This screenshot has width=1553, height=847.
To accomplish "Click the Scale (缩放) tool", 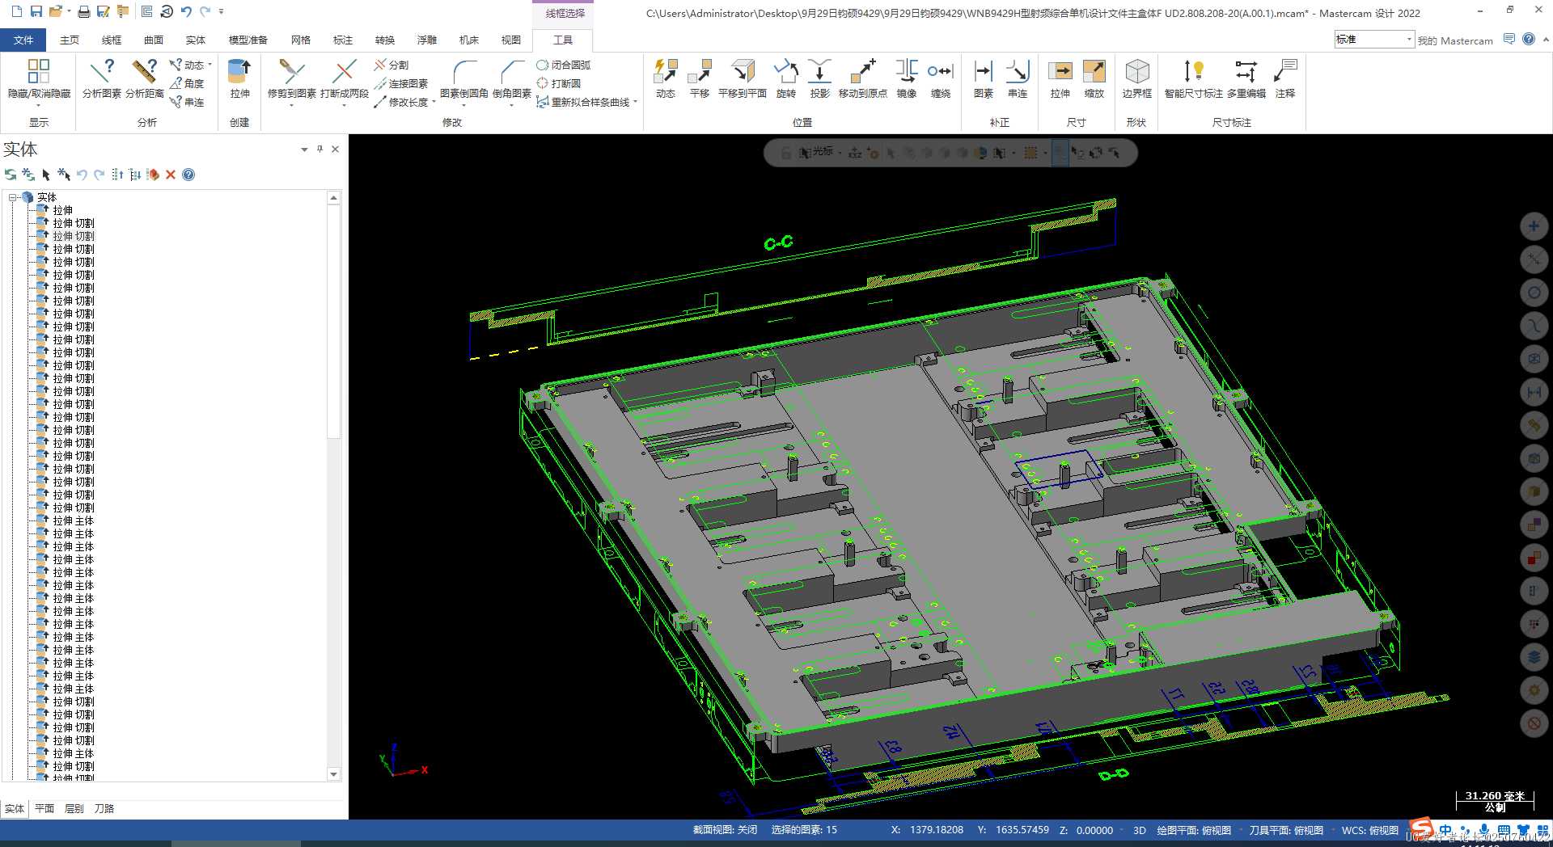I will click(x=1094, y=78).
